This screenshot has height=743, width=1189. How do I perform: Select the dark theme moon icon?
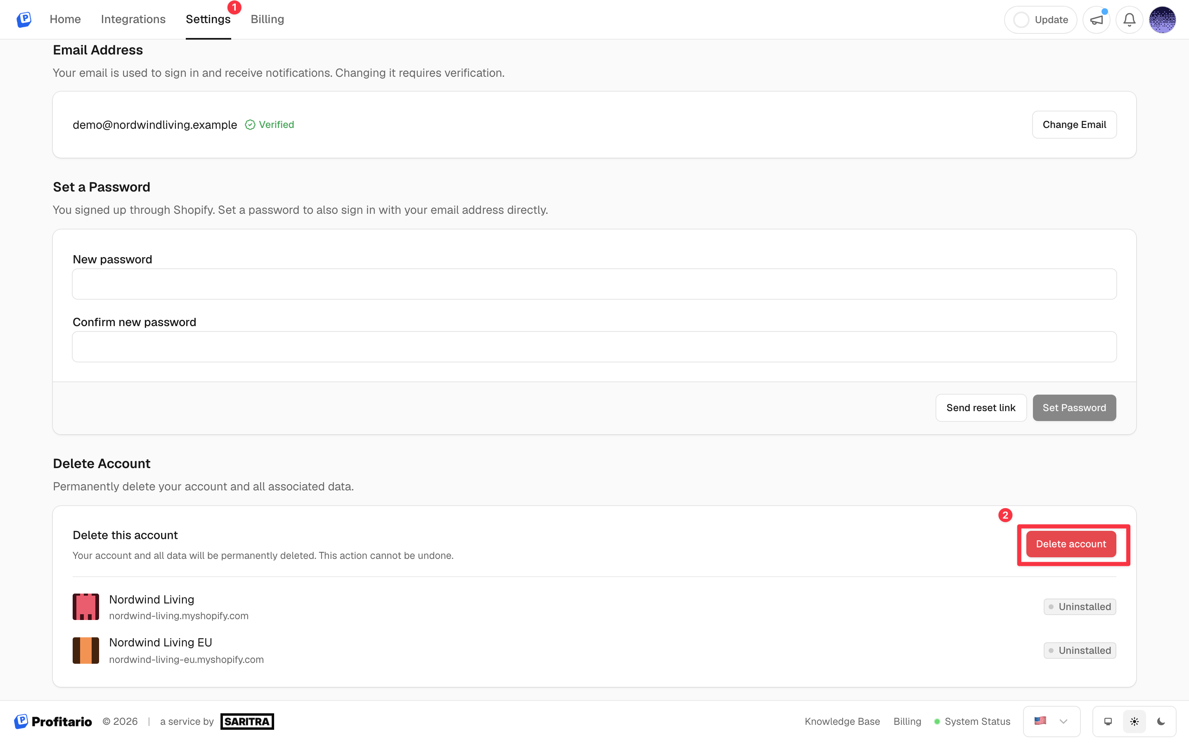coord(1161,722)
